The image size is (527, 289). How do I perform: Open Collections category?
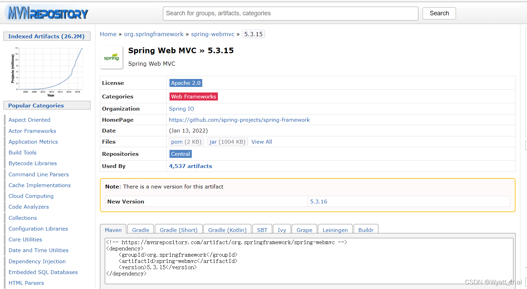coord(23,218)
